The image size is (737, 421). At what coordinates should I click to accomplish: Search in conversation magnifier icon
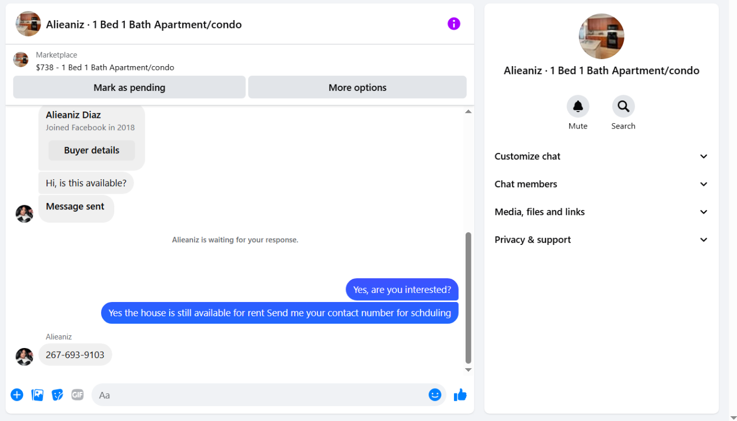[623, 106]
